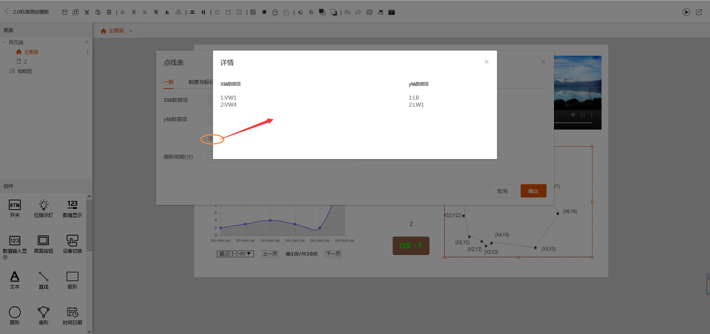The width and height of the screenshot is (710, 334).
Task: Open the 主画面 three-dot menu
Action: (x=88, y=52)
